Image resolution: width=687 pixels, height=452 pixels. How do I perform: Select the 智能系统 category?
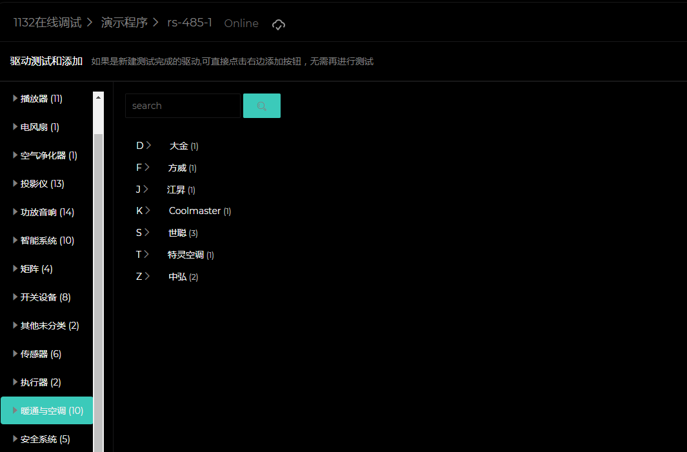tap(47, 241)
